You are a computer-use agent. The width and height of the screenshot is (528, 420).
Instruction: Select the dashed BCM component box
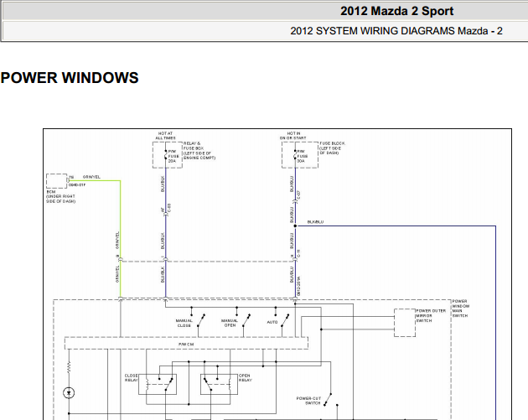point(56,181)
